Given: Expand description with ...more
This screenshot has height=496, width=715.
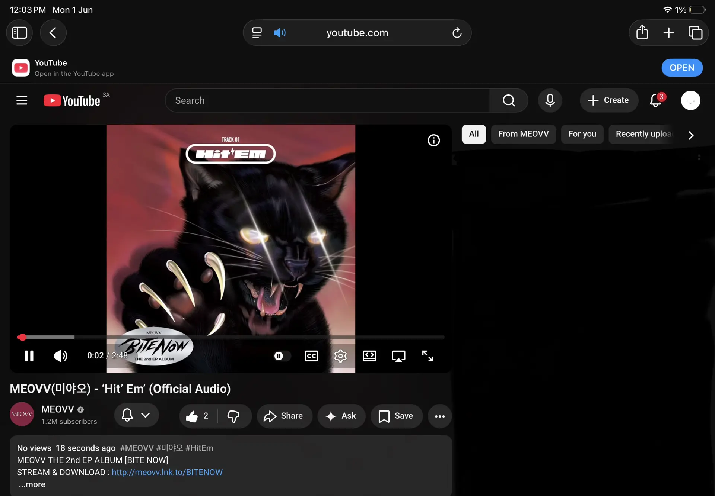Looking at the screenshot, I should pyautogui.click(x=32, y=484).
